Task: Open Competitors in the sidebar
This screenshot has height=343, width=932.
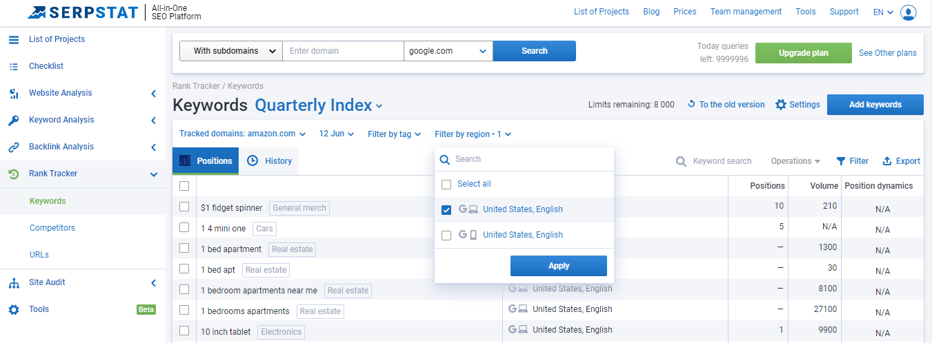Action: pyautogui.click(x=52, y=228)
